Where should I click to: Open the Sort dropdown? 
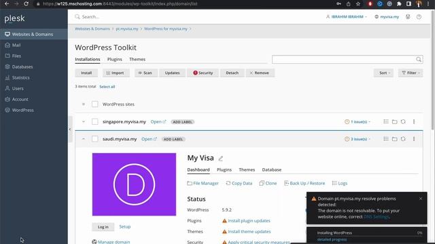click(383, 73)
